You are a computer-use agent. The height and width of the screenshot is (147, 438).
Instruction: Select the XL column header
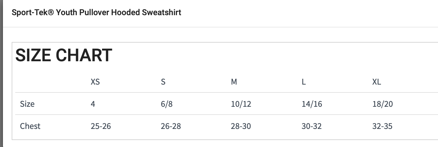pos(377,82)
